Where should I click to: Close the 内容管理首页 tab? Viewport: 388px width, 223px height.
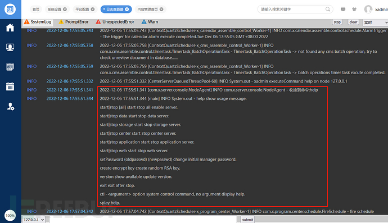click(161, 9)
